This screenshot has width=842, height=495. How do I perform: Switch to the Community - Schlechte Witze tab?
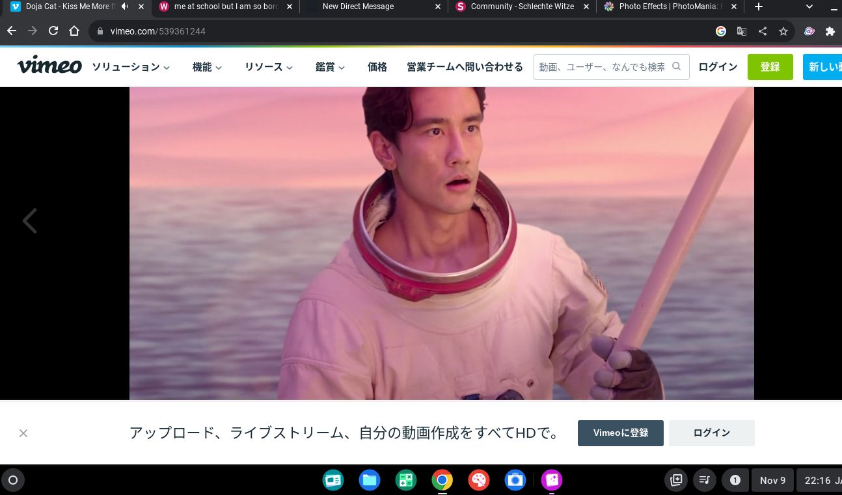522,7
